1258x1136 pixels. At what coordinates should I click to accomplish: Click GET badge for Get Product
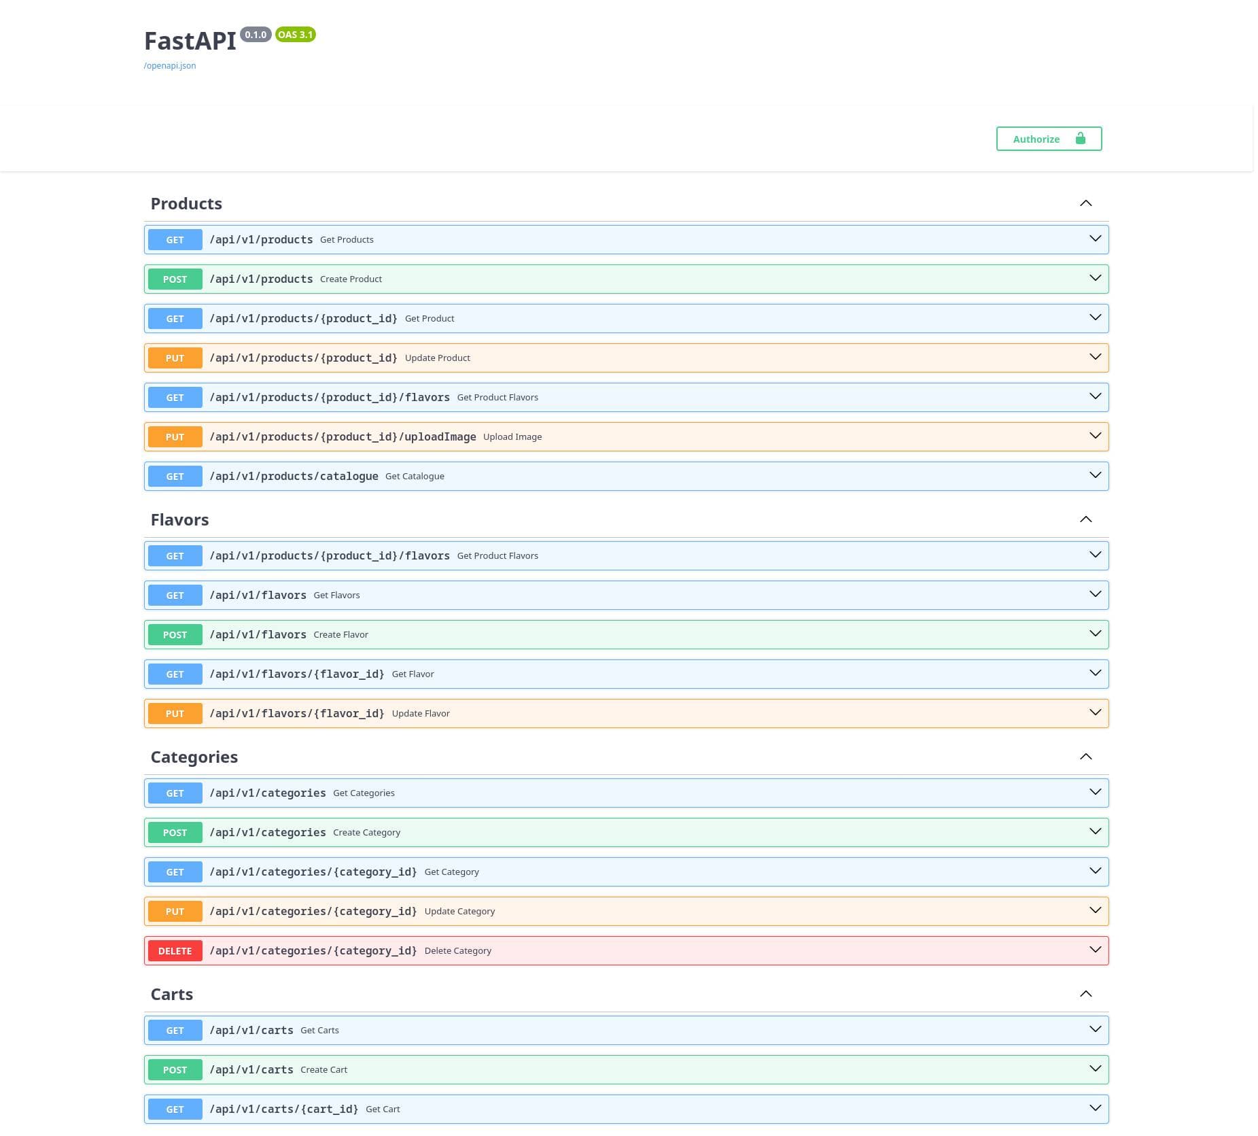[175, 319]
